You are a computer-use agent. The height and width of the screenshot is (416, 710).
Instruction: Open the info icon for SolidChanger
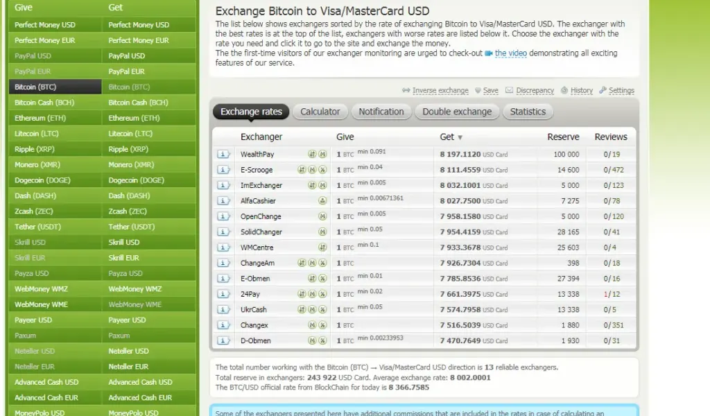pos(223,232)
